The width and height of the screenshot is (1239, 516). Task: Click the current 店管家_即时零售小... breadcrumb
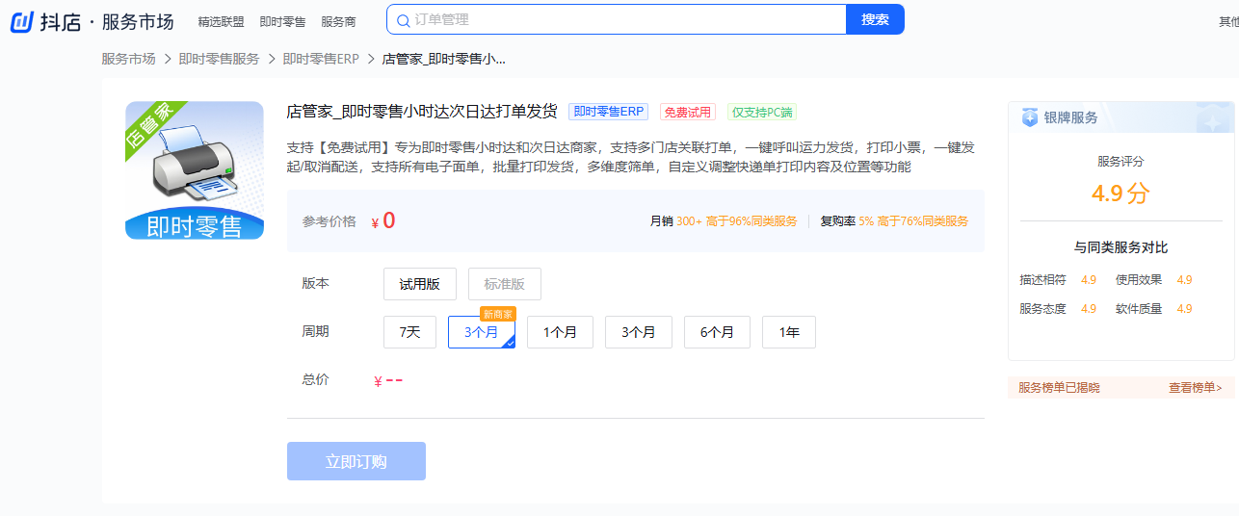click(x=444, y=59)
